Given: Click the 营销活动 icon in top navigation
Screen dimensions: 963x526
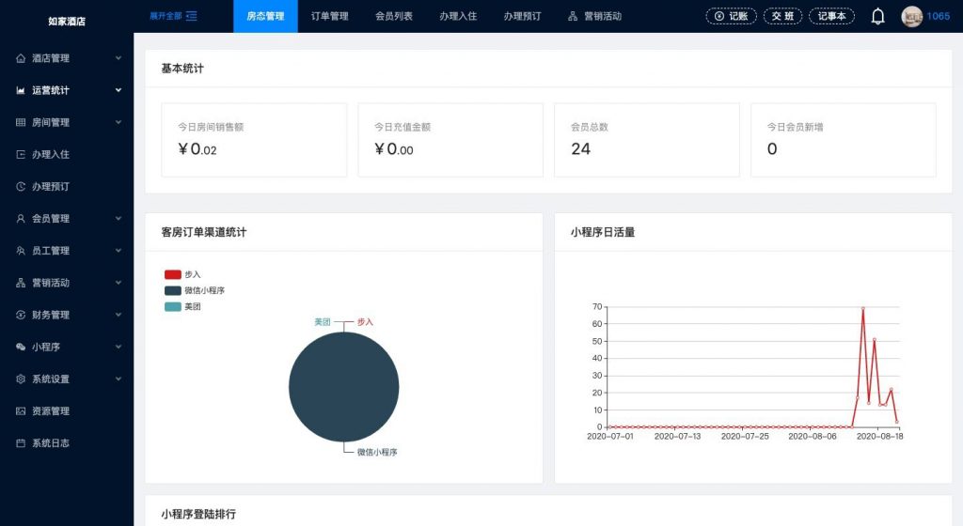Looking at the screenshot, I should [x=573, y=17].
